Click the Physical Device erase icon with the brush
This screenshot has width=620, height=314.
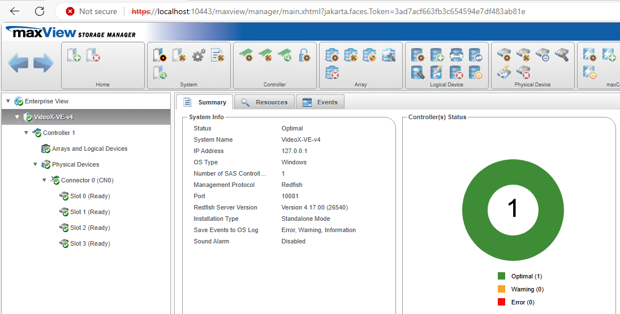coord(503,72)
